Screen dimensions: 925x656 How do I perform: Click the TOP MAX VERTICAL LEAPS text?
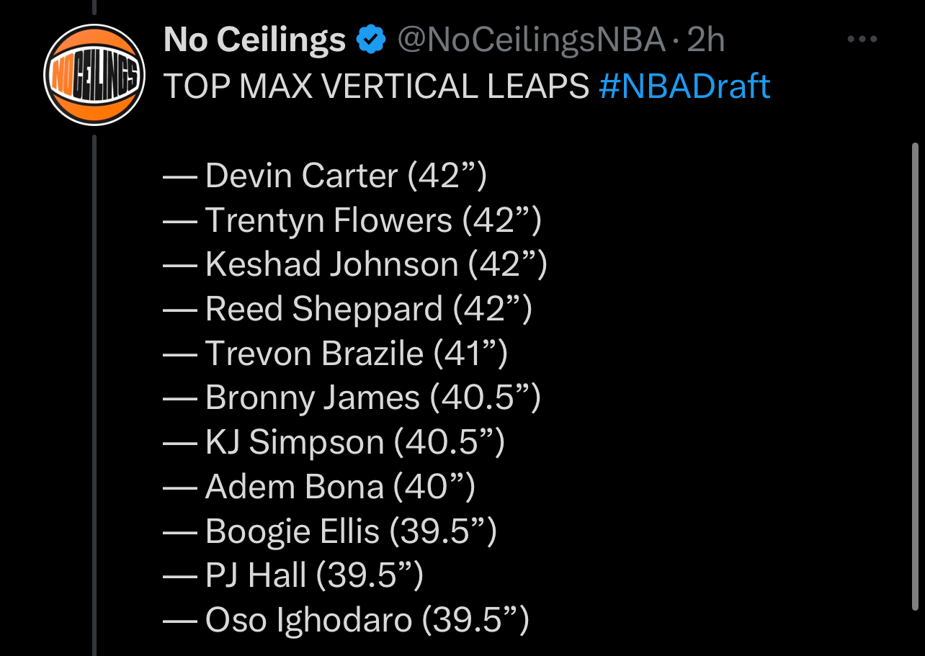[376, 86]
